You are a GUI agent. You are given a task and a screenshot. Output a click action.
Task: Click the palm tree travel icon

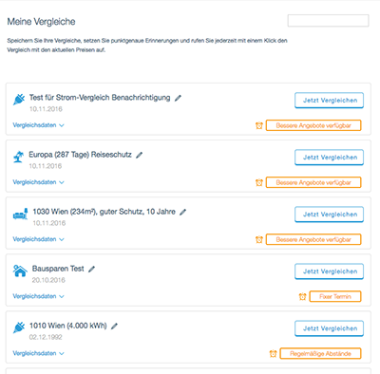coord(19,157)
